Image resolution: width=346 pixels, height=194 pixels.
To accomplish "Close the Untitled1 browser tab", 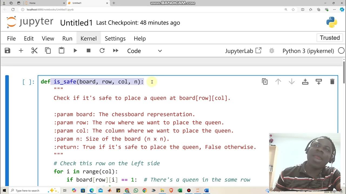I will pyautogui.click(x=107, y=3).
